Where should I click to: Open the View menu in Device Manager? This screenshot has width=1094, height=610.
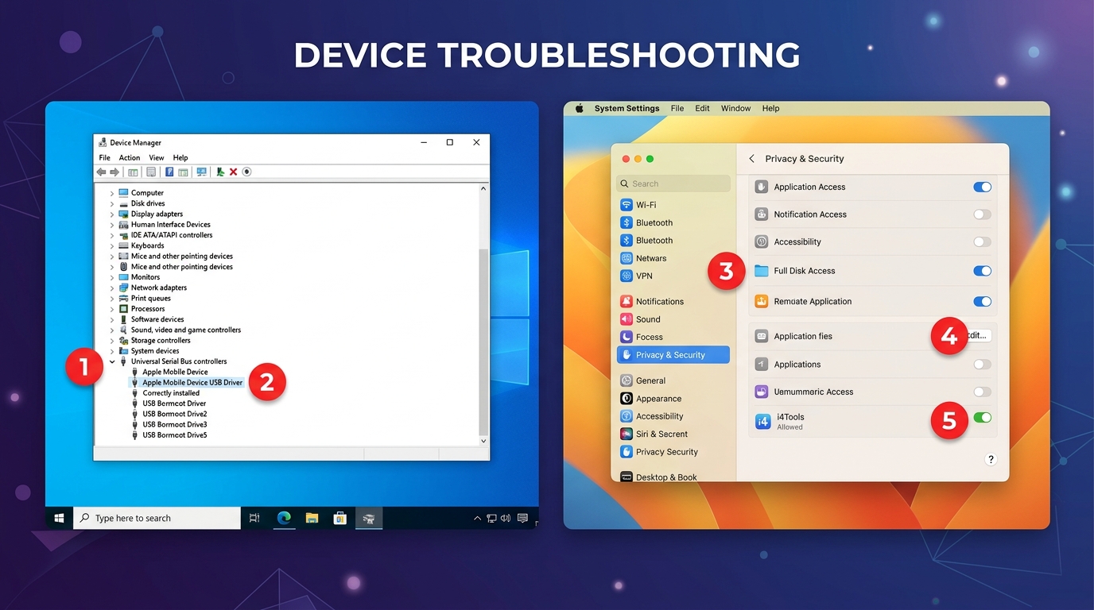tap(157, 158)
